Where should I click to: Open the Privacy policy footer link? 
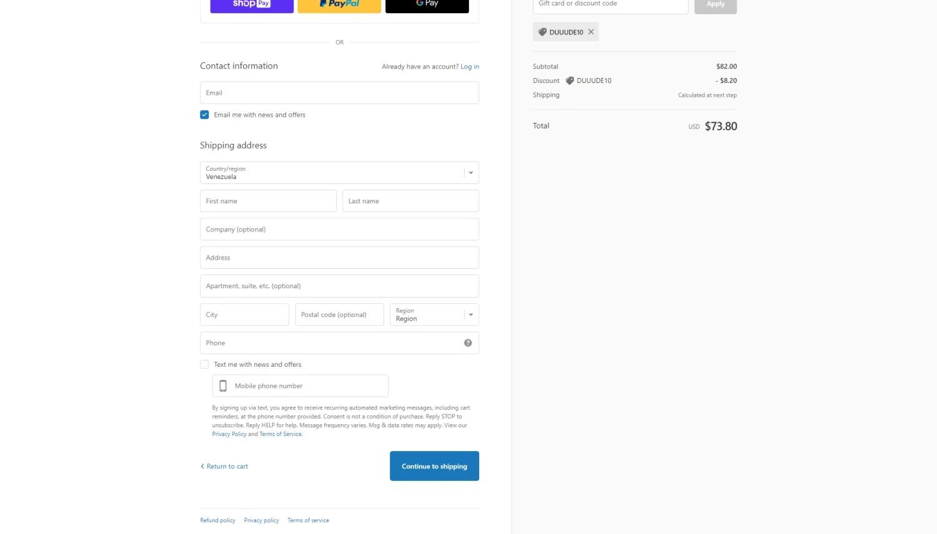pos(261,520)
